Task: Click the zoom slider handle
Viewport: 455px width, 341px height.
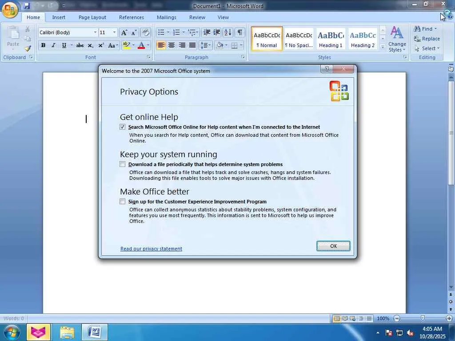Action: pos(423,318)
